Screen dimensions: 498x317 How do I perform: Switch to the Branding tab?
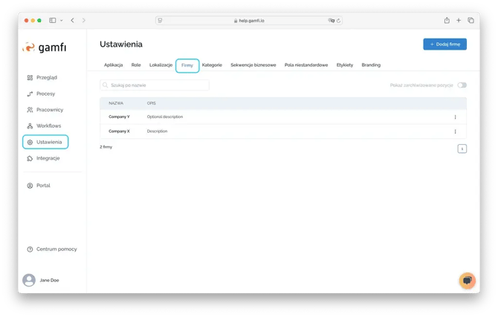(x=371, y=65)
